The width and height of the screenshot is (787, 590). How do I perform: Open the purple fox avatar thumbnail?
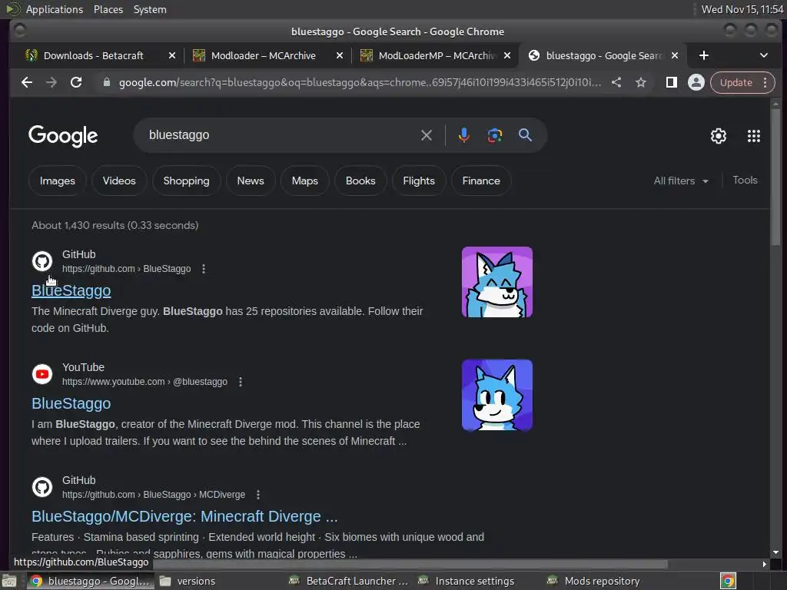[497, 282]
